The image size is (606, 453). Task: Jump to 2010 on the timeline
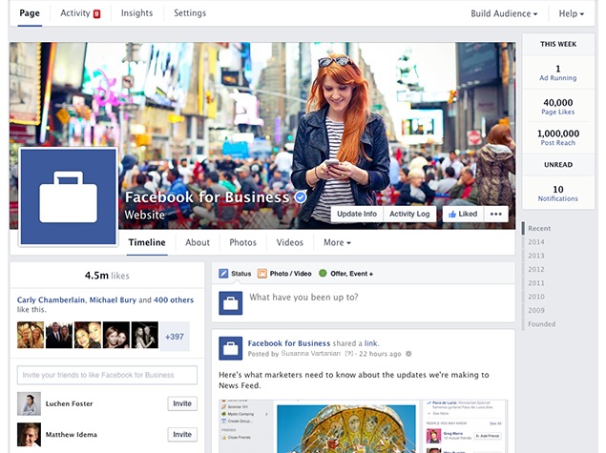coord(536,297)
